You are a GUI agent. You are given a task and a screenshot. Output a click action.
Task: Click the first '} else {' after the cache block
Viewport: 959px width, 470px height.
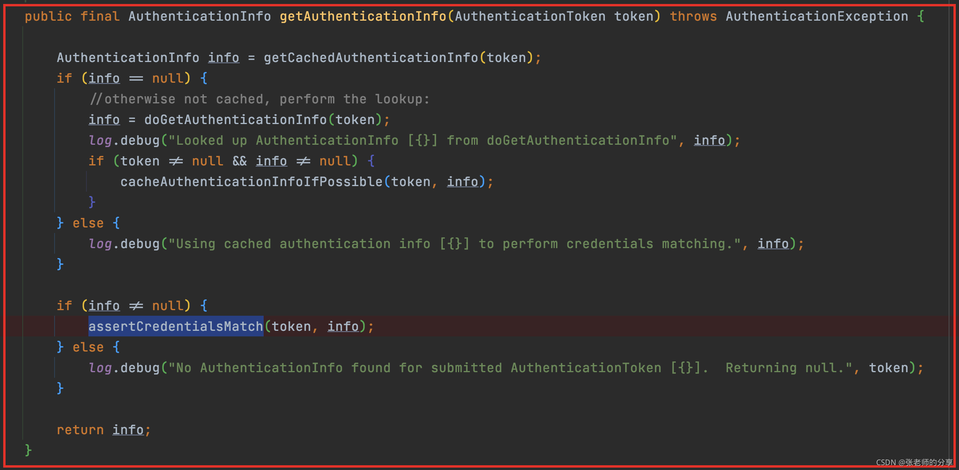pyautogui.click(x=88, y=223)
